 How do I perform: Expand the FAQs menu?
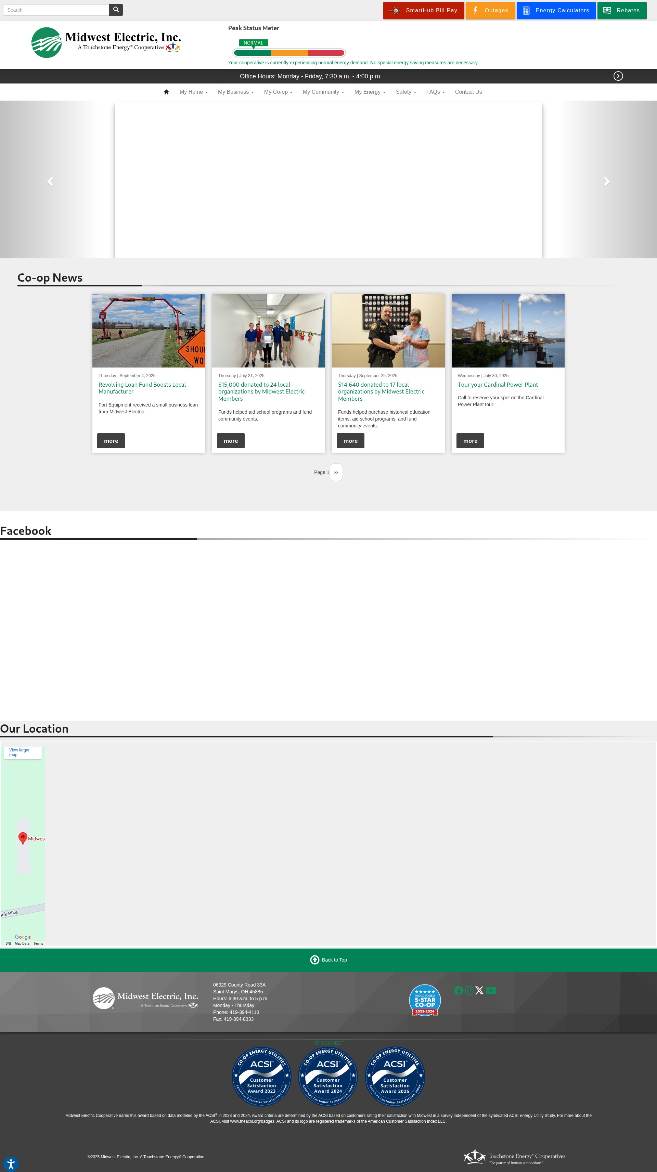coord(435,92)
